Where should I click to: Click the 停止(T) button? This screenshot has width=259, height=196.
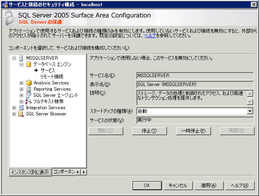tap(149, 131)
